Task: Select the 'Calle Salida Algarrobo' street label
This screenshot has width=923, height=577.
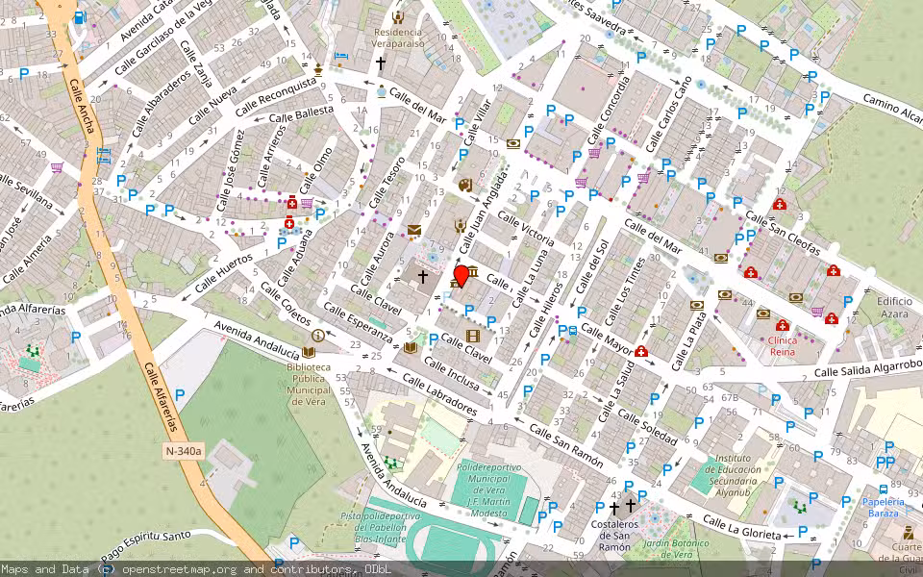Action: pos(867,368)
